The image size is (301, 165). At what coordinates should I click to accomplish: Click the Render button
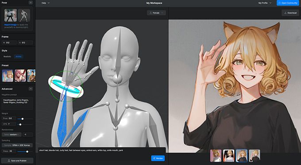point(158,158)
